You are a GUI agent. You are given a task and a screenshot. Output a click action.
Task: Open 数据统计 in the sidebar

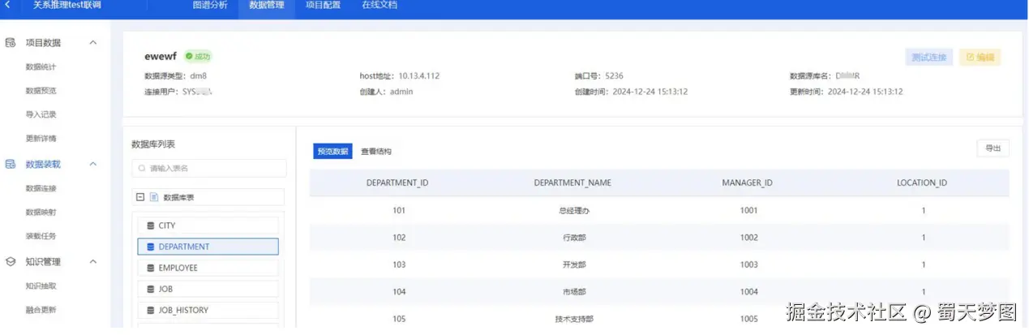41,67
